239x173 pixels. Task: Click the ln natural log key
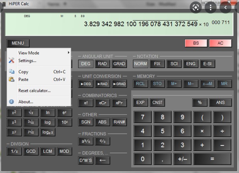48,113
